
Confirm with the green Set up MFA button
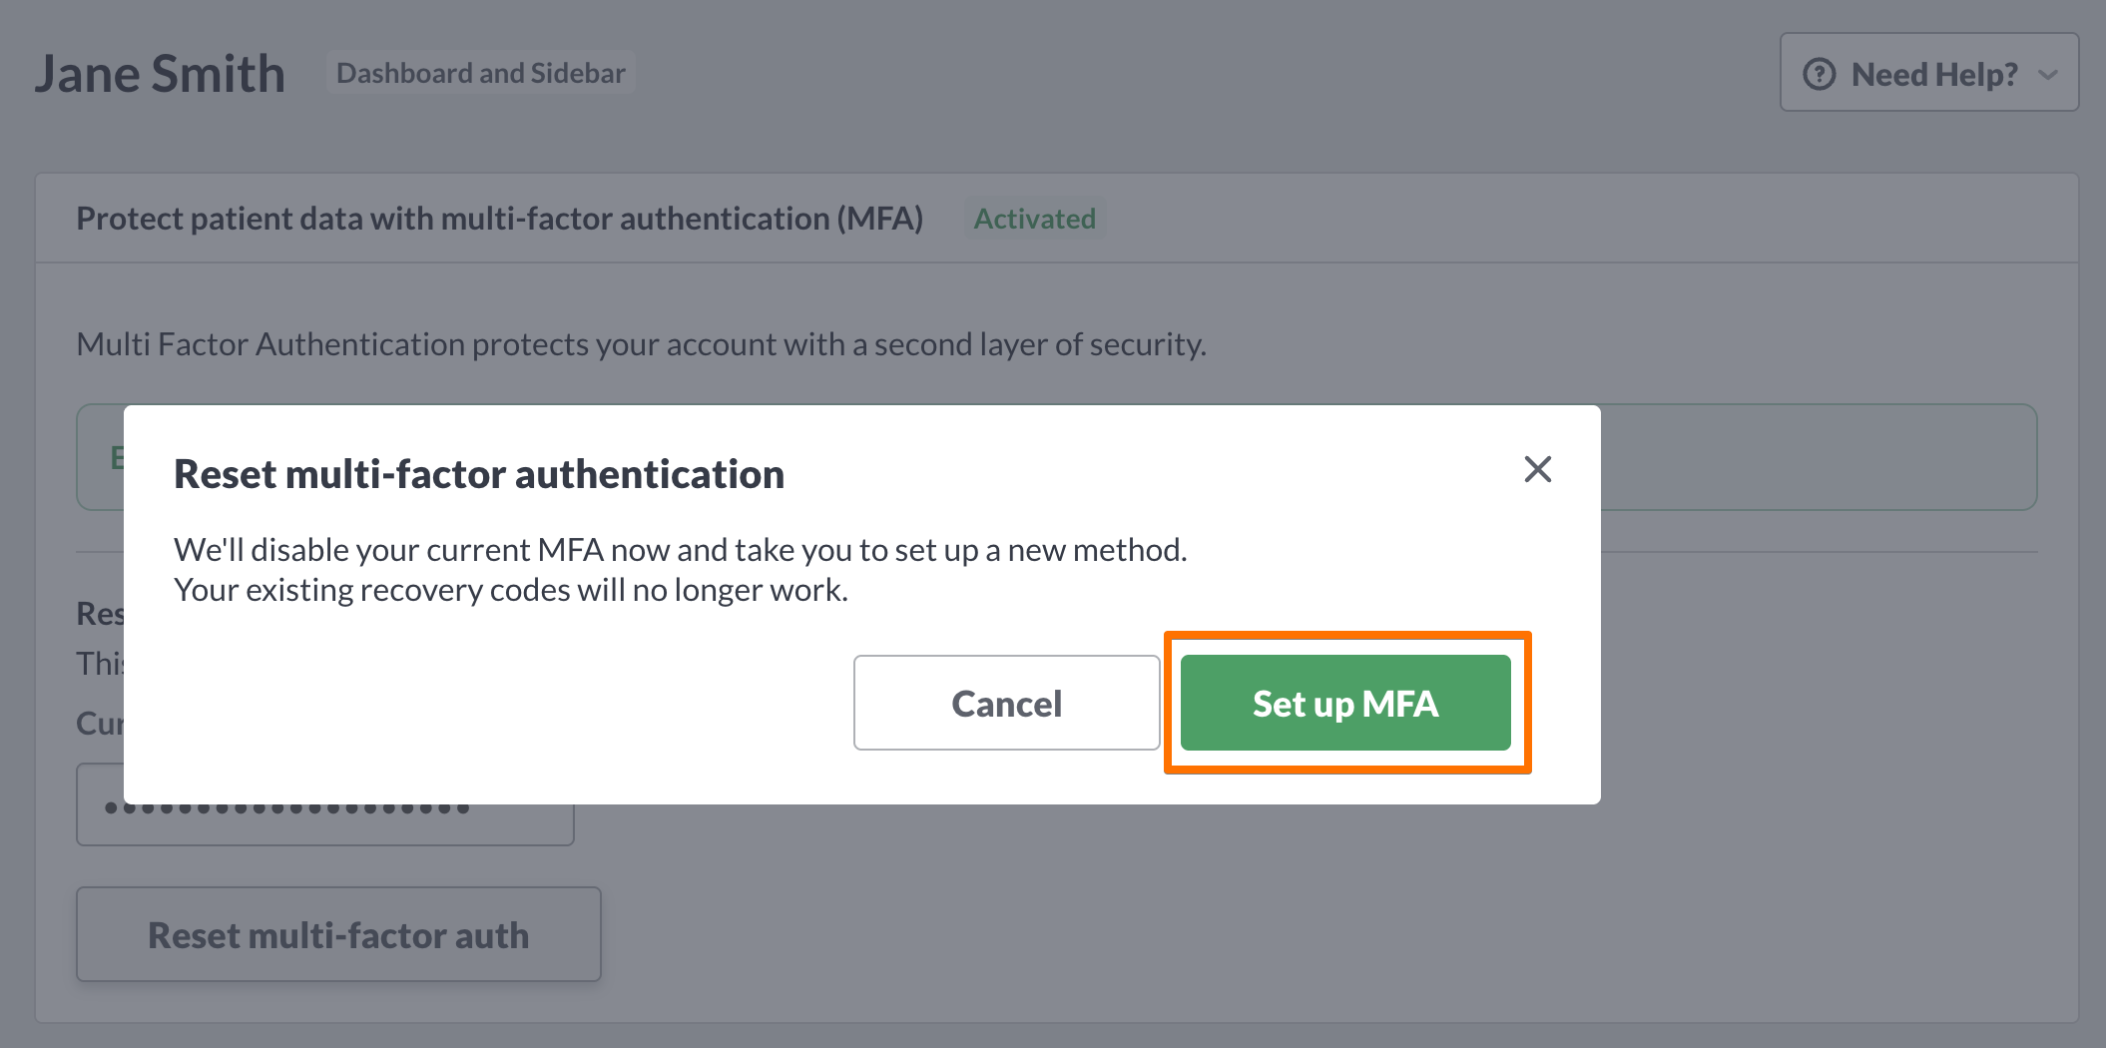coord(1345,703)
